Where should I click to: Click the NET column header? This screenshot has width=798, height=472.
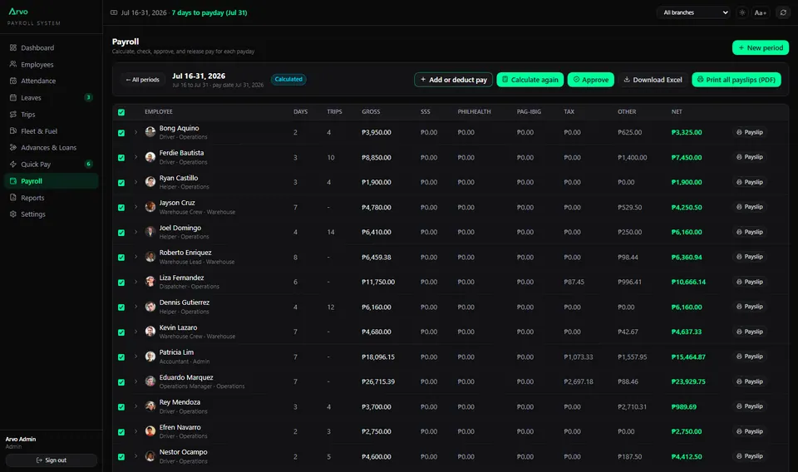[x=677, y=112]
